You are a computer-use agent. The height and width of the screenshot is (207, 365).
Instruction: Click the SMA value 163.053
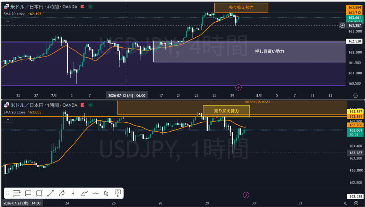(35, 112)
